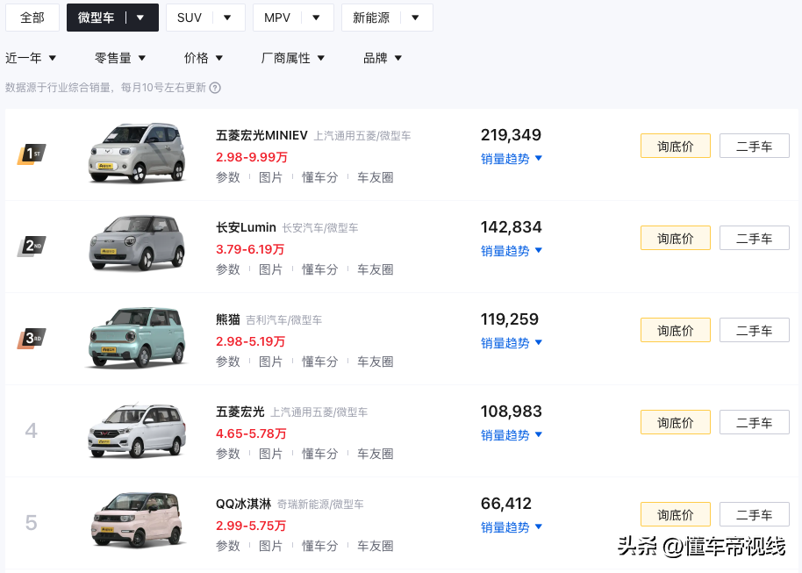802x573 pixels.
Task: Expand the SUV category dropdown
Action: tap(227, 18)
